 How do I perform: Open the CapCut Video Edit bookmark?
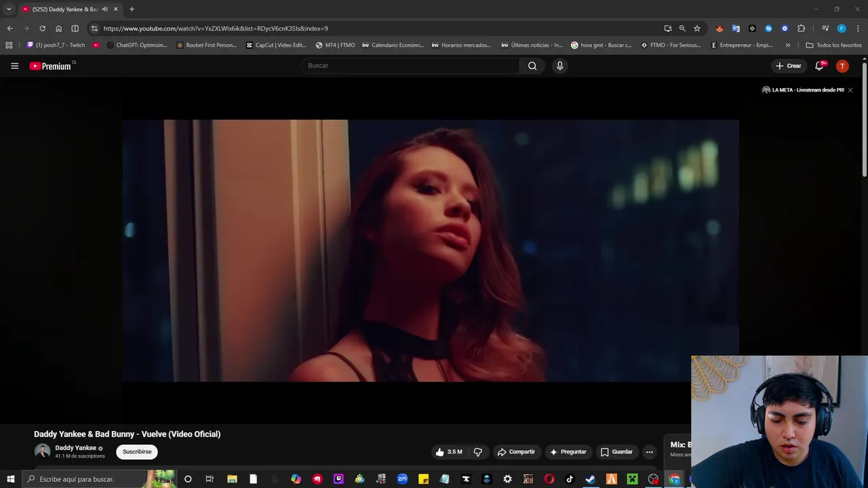pyautogui.click(x=276, y=45)
